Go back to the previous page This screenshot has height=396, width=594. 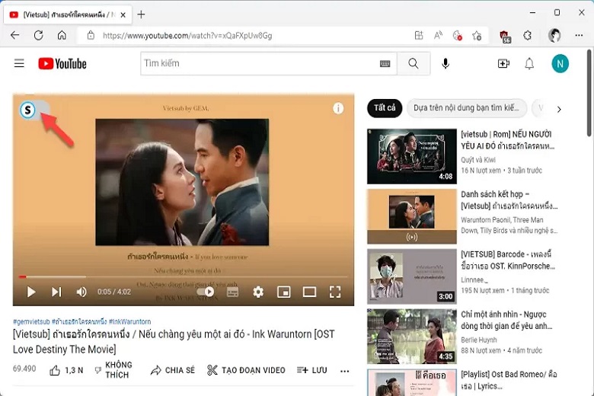click(x=14, y=36)
